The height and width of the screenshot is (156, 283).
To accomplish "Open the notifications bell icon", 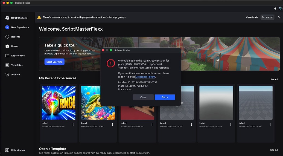I will (275, 8).
